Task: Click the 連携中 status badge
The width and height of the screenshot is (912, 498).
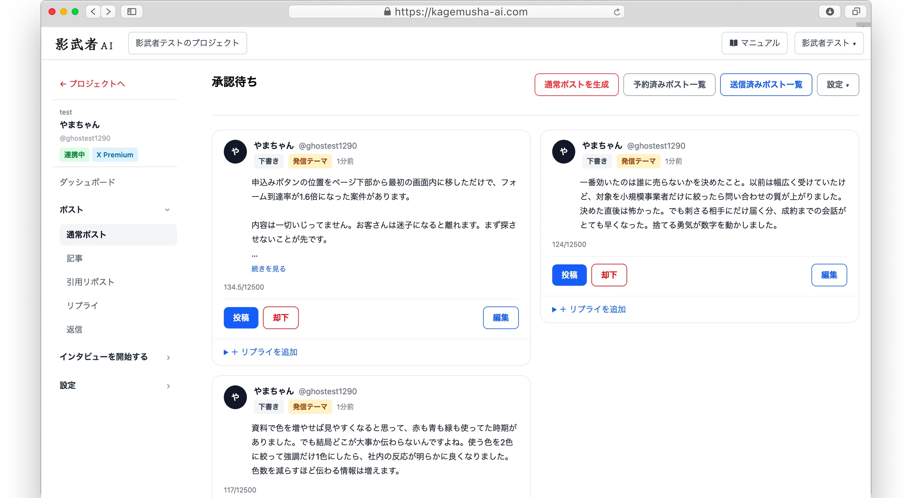Action: (74, 155)
